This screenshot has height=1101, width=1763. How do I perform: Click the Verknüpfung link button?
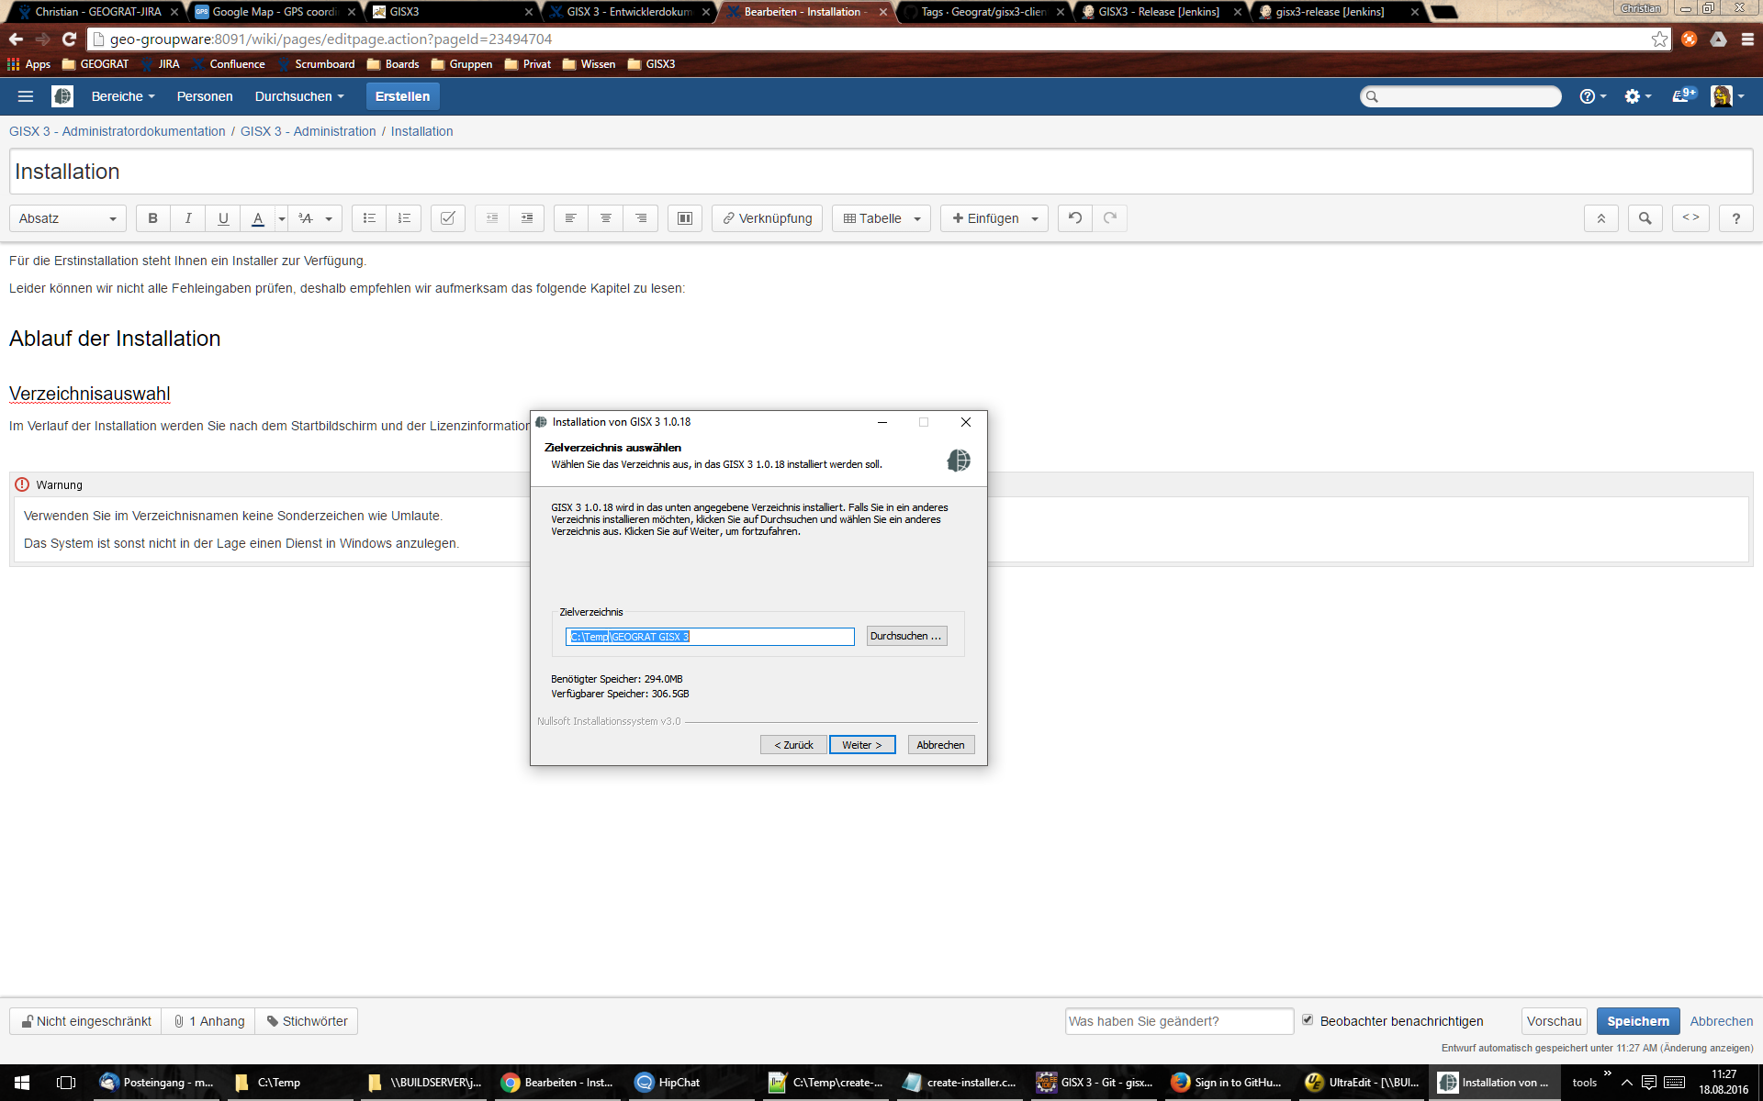[x=767, y=218]
